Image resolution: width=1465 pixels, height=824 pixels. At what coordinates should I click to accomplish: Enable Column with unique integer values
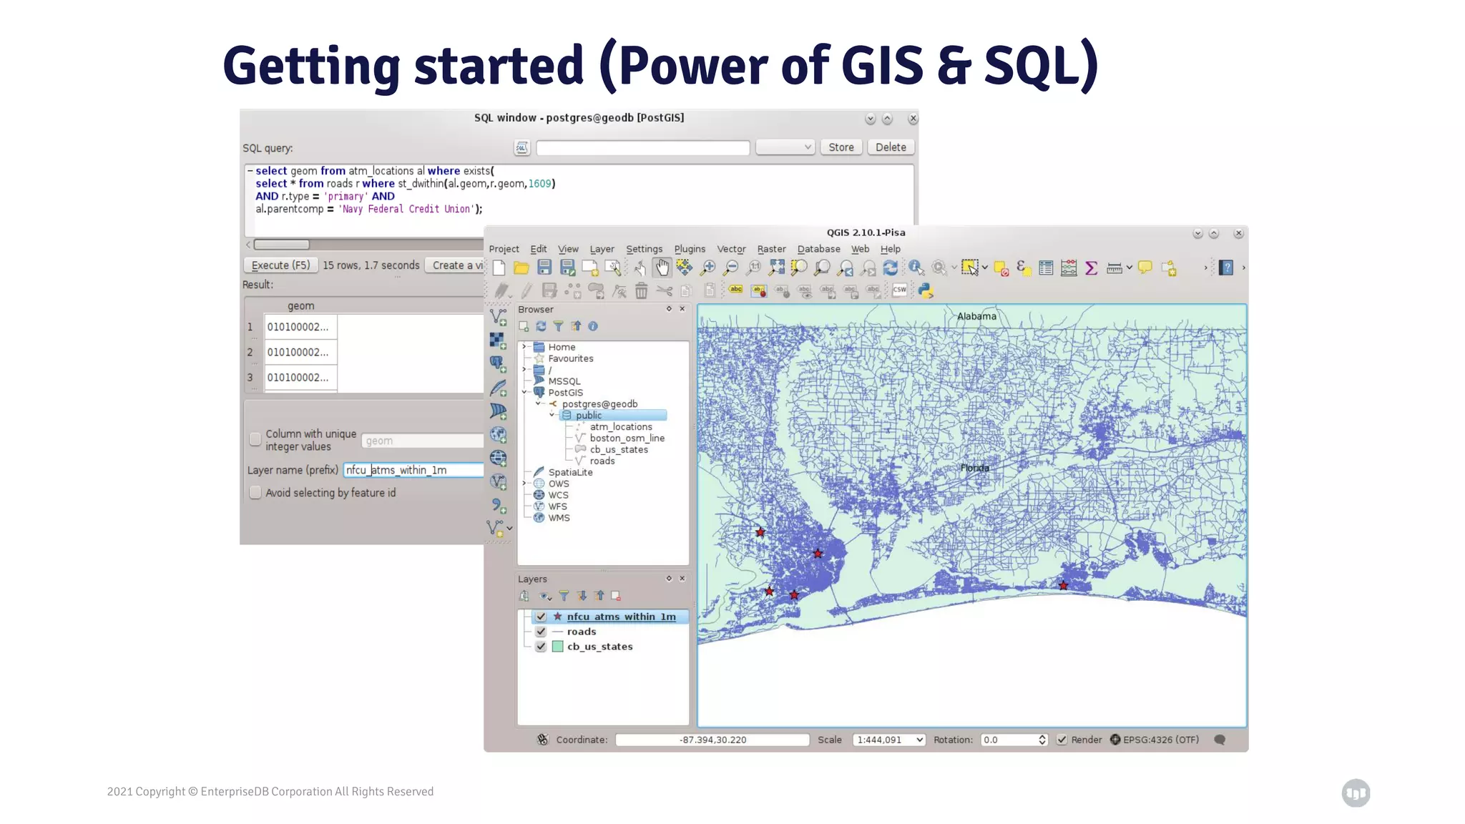tap(255, 439)
